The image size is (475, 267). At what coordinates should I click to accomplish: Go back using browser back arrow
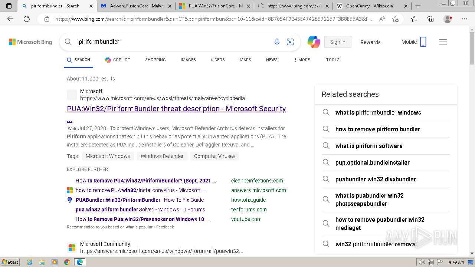pos(10,19)
